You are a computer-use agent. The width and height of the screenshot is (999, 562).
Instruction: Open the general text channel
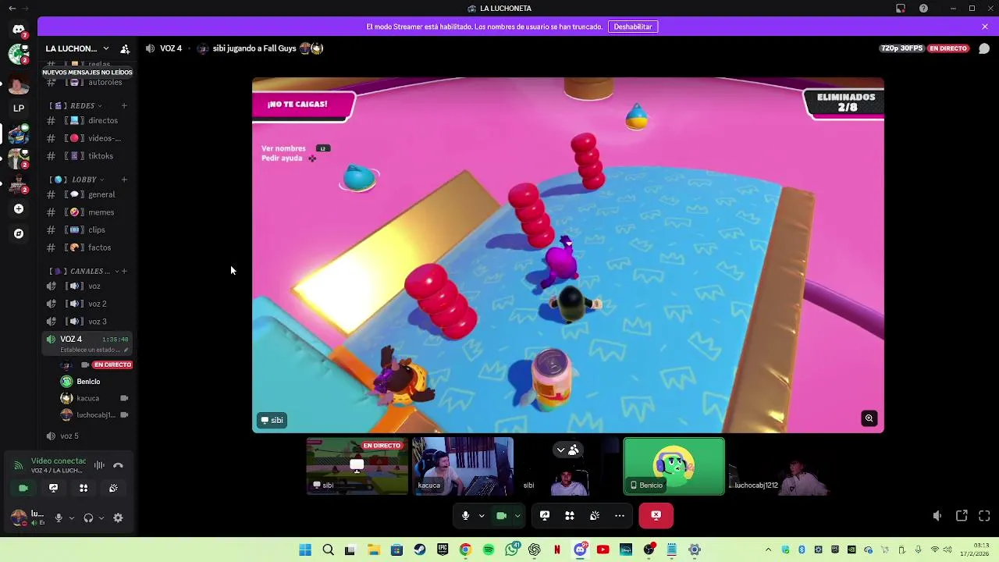tap(87, 194)
